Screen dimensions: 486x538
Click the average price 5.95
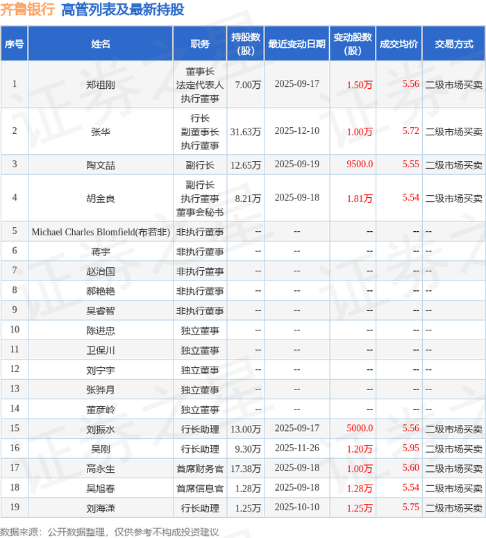[410, 448]
